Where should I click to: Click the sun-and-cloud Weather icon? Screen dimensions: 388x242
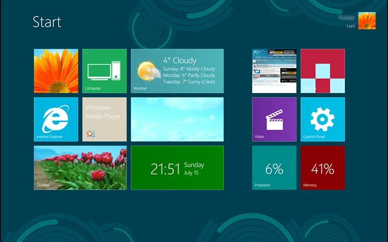(x=149, y=71)
